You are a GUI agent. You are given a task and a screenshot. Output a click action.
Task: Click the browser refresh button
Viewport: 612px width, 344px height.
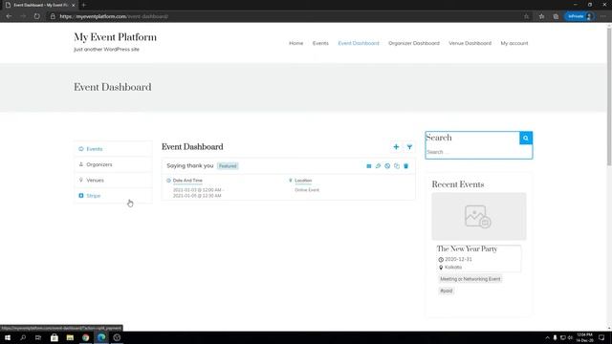(x=36, y=16)
